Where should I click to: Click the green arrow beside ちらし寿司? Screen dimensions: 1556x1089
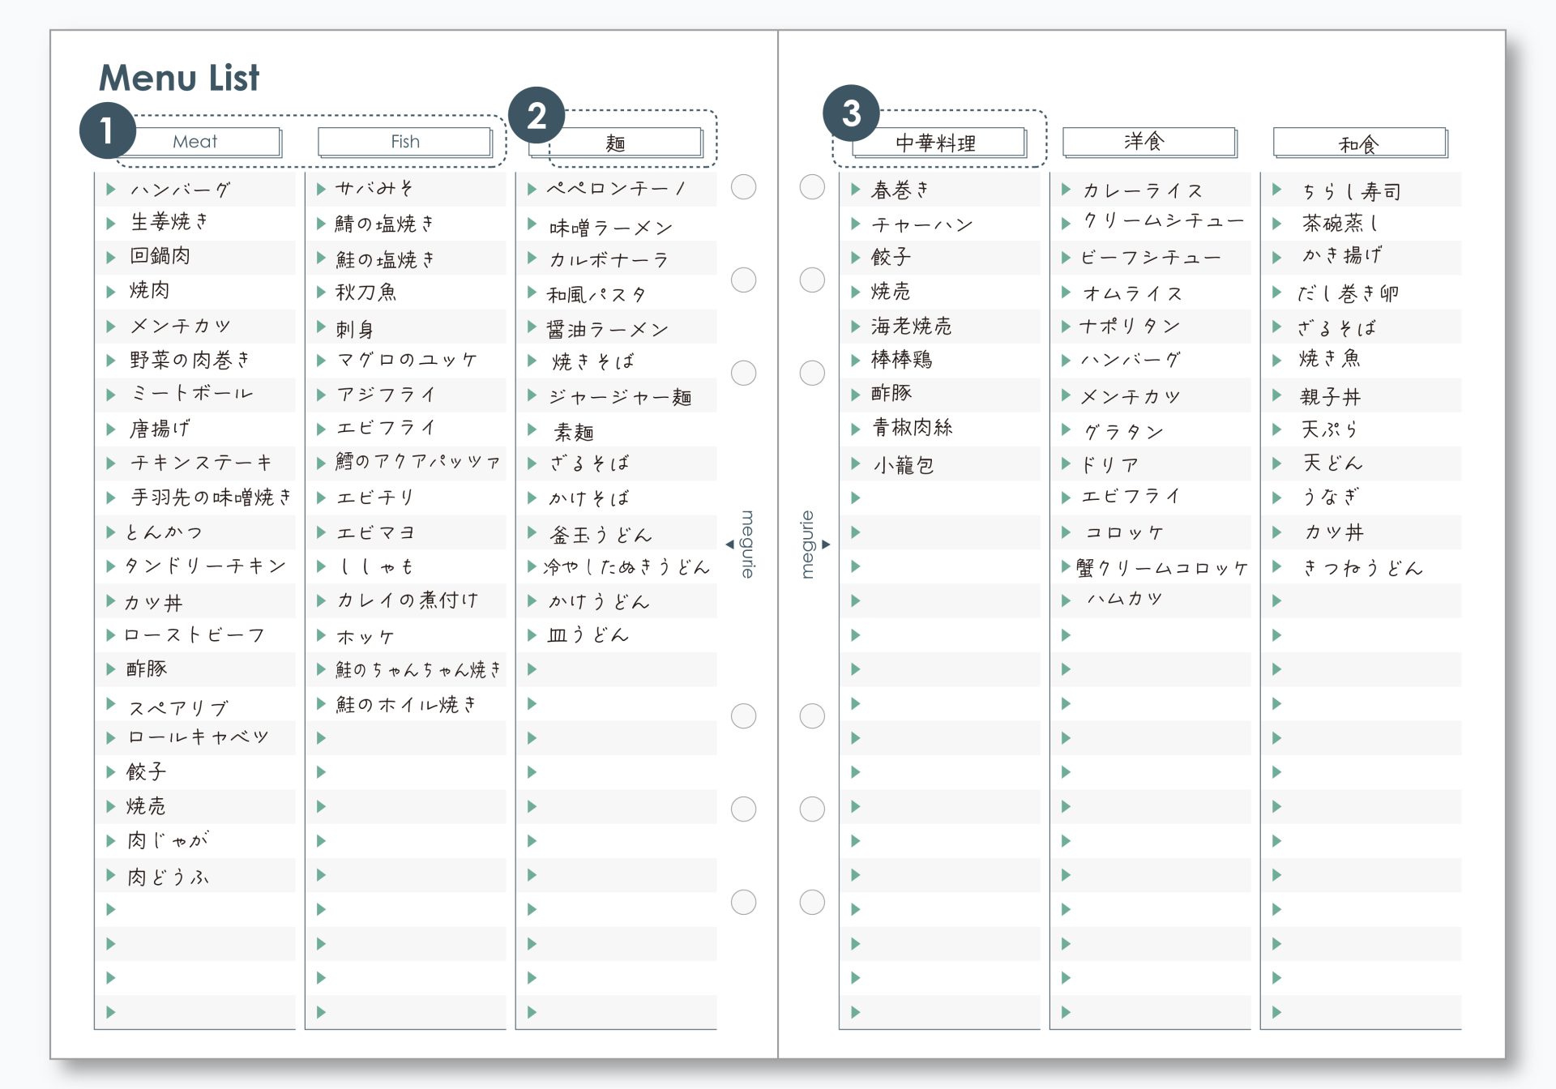point(1276,190)
